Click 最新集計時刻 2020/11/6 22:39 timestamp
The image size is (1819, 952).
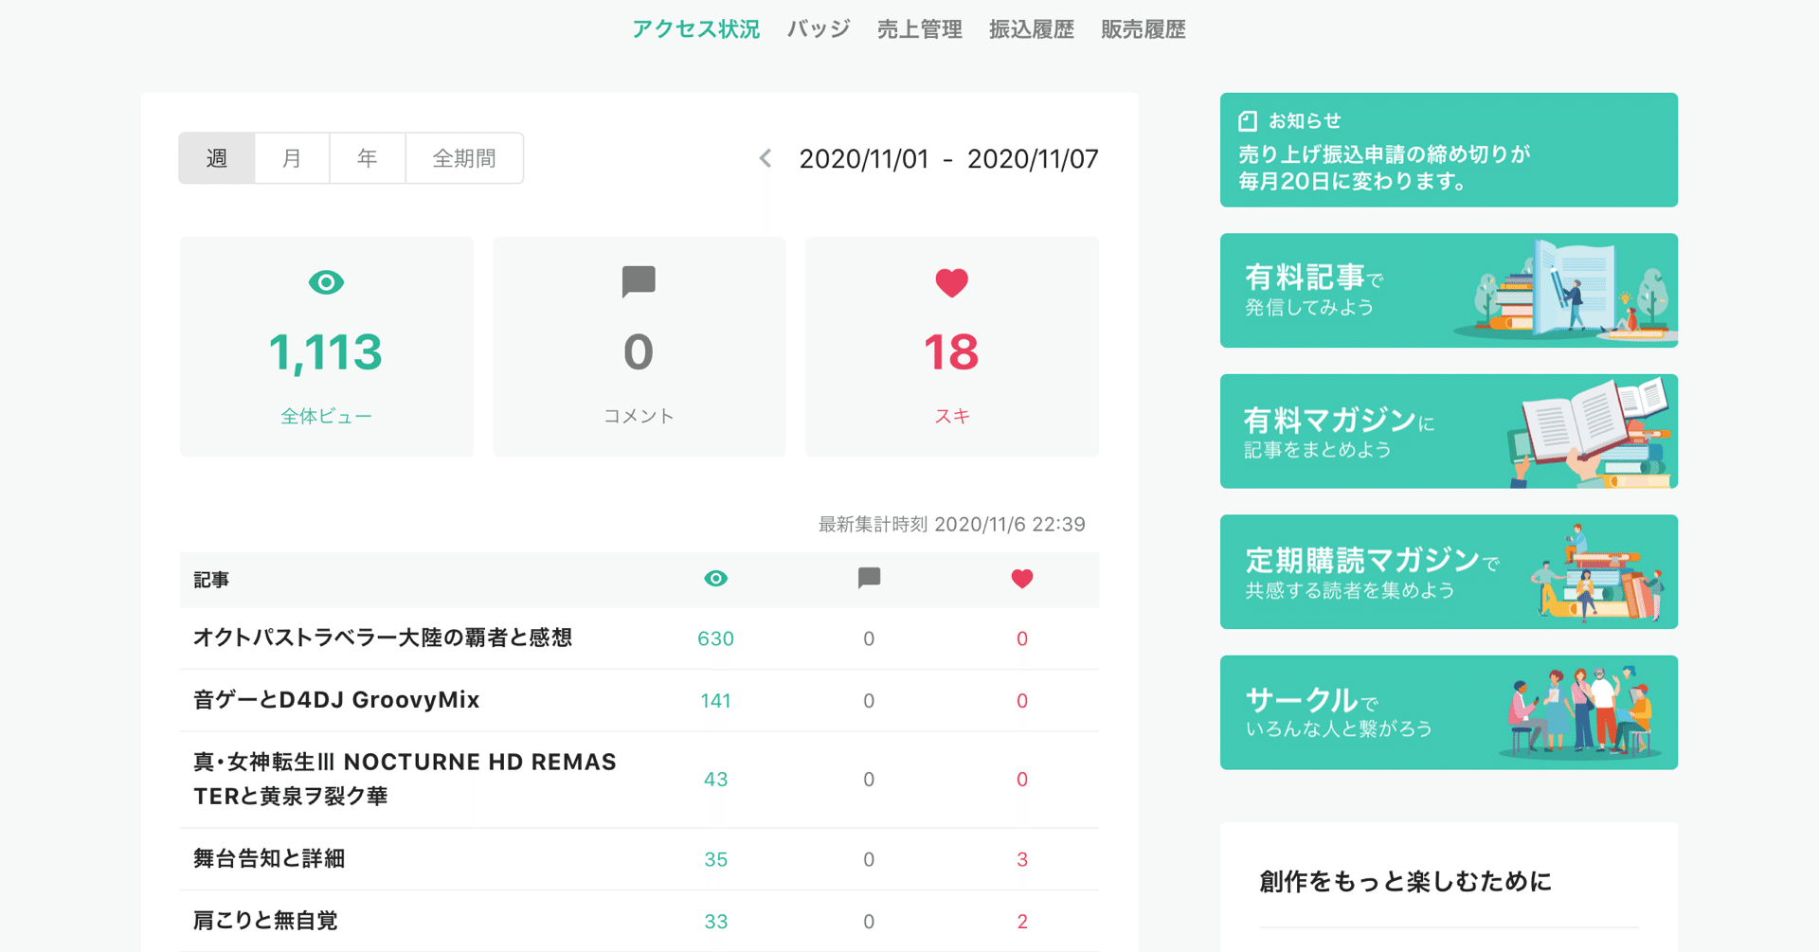[951, 524]
